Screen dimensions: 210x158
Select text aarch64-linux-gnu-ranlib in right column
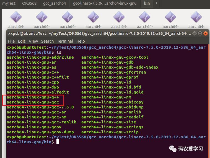click(x=111, y=112)
